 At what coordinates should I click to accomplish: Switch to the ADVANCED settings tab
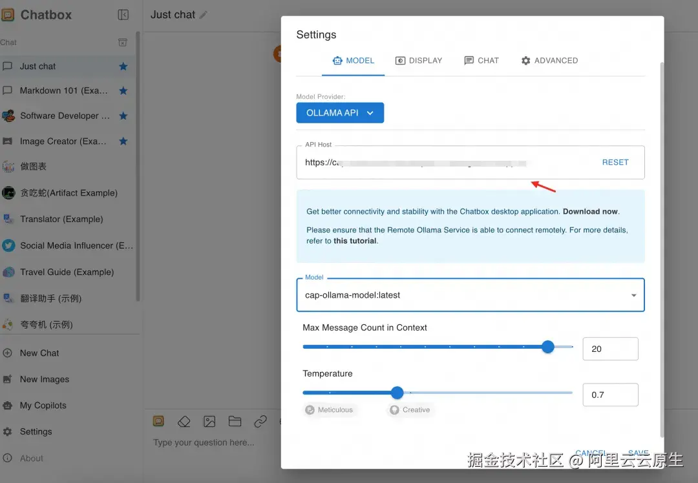549,61
